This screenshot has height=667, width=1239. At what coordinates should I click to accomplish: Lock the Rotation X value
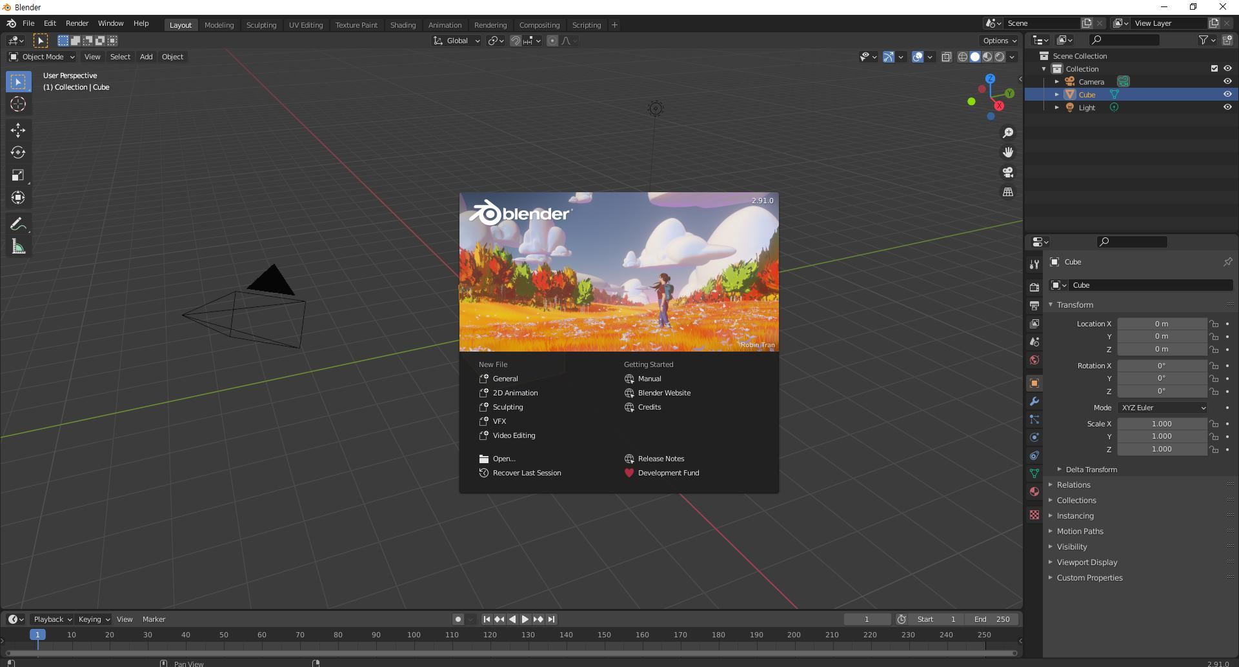tap(1214, 366)
